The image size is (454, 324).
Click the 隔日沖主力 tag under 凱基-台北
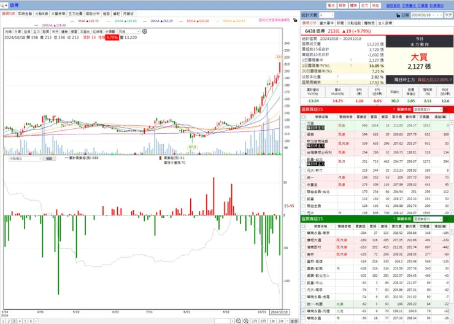coord(315,164)
